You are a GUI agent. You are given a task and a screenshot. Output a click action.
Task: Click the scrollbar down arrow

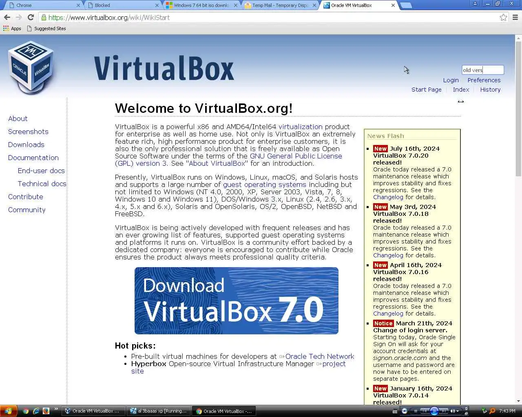click(x=518, y=401)
